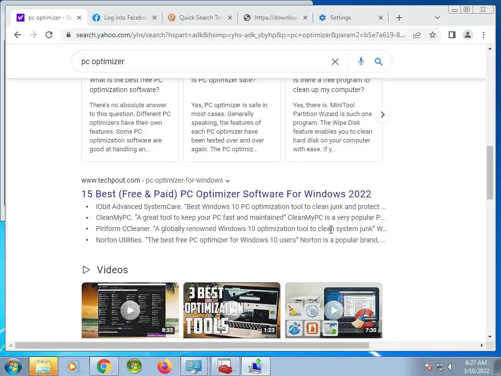Click the vertical scrollbar down arrow

[490, 336]
